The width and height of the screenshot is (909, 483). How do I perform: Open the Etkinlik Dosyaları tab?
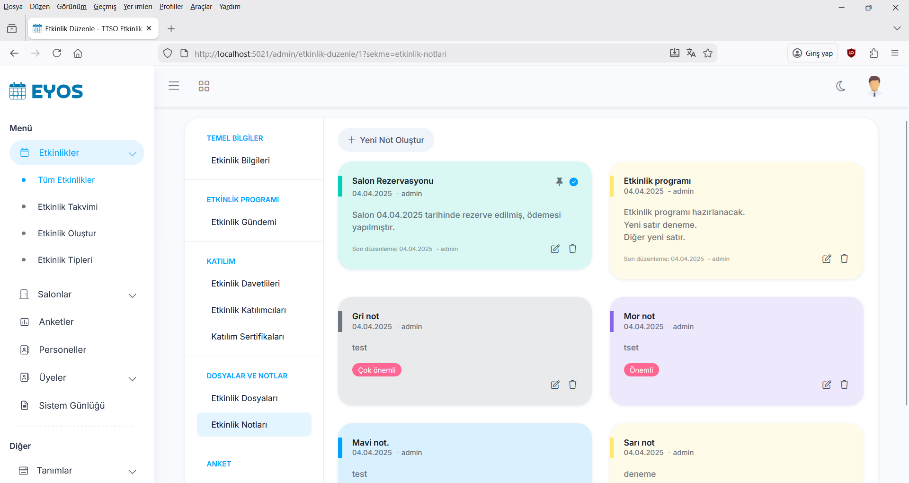(244, 398)
